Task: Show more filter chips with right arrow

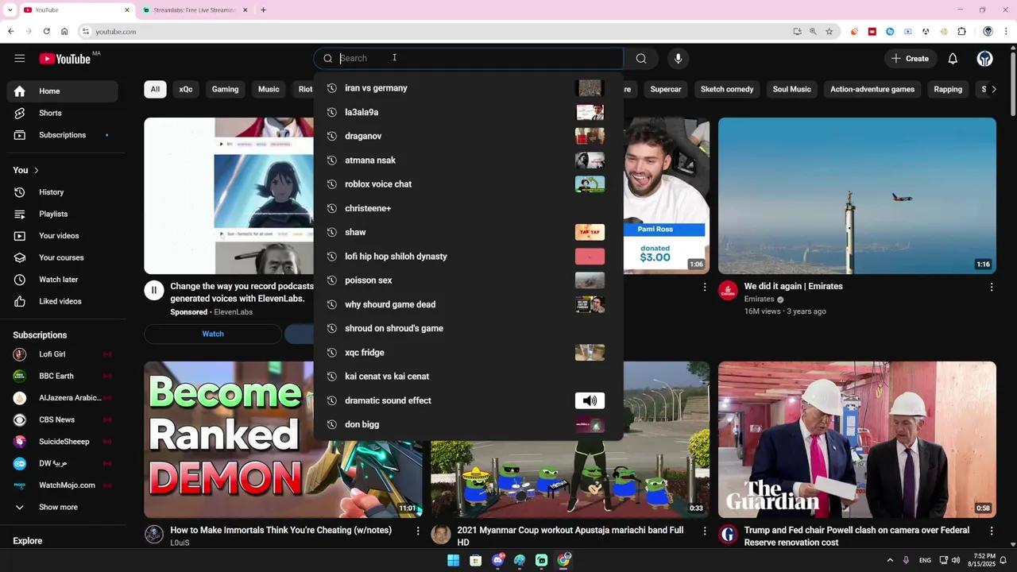Action: coord(993,89)
